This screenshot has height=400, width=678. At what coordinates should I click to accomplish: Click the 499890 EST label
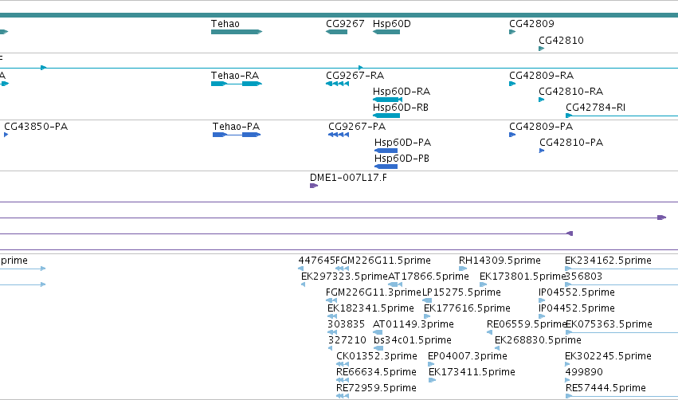coord(584,372)
